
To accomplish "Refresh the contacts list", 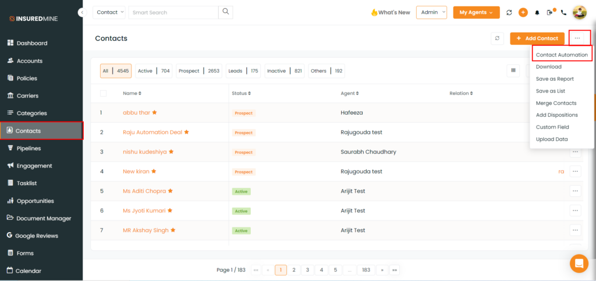I will tap(497, 38).
